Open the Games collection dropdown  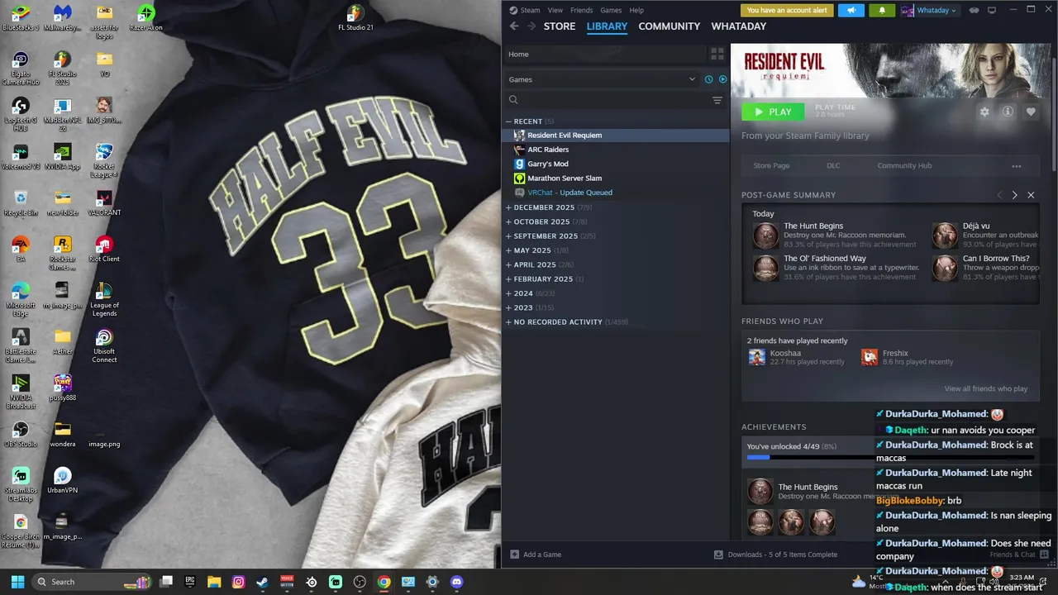point(602,79)
